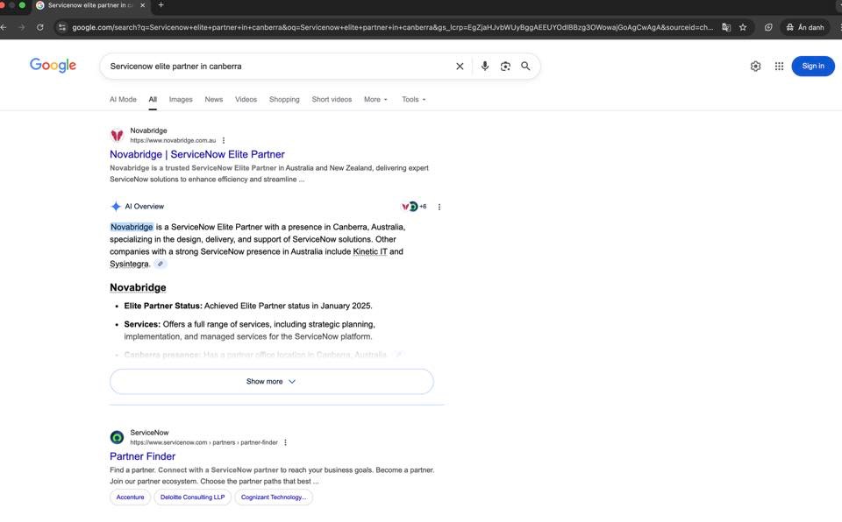Image resolution: width=842 pixels, height=522 pixels.
Task: Open more options for Novabridge result
Action: [x=224, y=140]
